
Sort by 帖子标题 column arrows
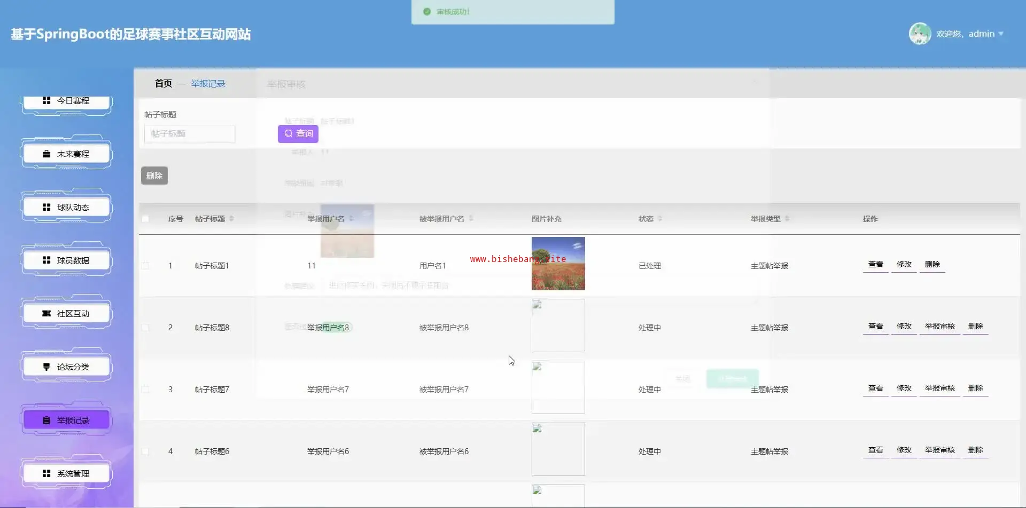click(x=231, y=219)
